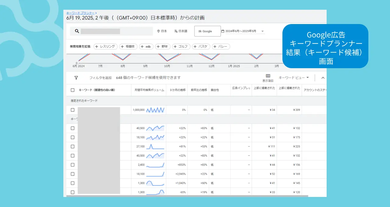Open the Google network selector
The height and width of the screenshot is (207, 390).
point(207,31)
